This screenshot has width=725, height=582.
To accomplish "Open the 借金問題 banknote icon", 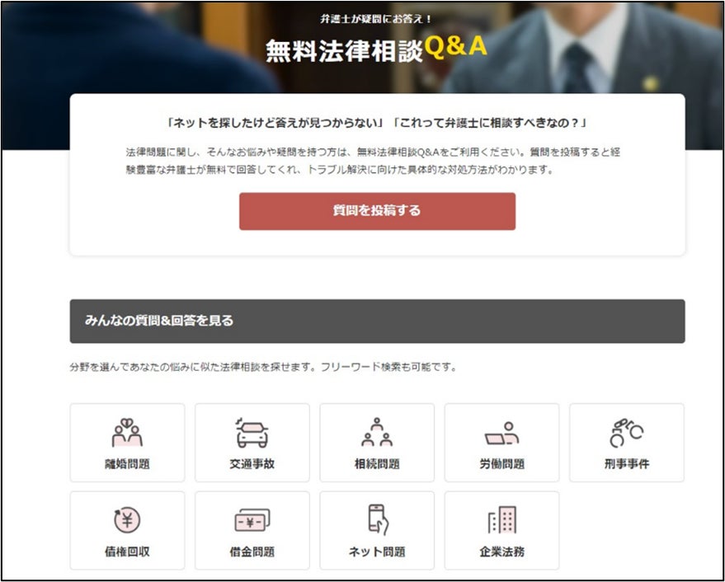I will [x=252, y=520].
